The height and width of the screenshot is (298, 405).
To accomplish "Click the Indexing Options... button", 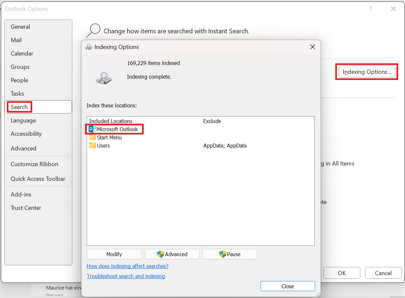I will coord(367,72).
